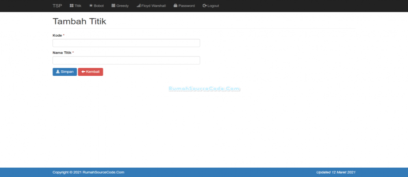The width and height of the screenshot is (408, 177).
Task: Click the lock icon beside Password
Action: pyautogui.click(x=175, y=6)
